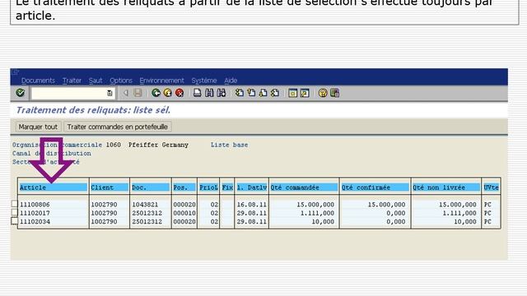Click position 000010 in the table
The height and width of the screenshot is (296, 527).
pos(184,213)
